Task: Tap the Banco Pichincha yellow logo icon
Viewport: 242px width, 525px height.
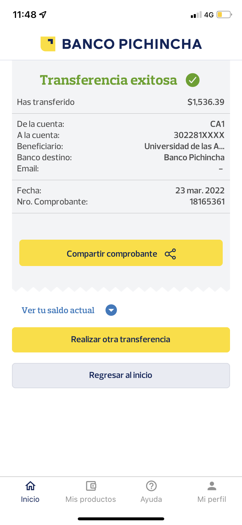Action: (48, 44)
